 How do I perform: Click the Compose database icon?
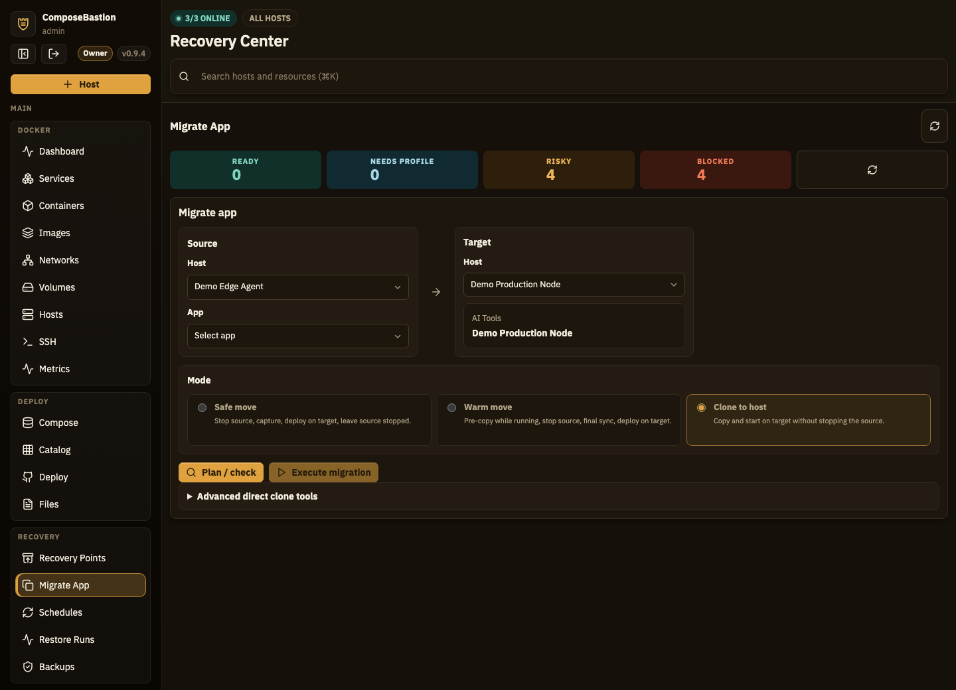tap(28, 423)
